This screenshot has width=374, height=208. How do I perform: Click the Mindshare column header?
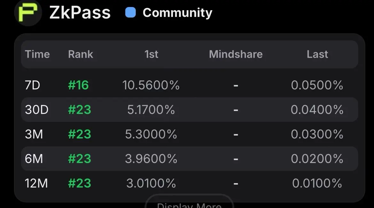point(236,54)
